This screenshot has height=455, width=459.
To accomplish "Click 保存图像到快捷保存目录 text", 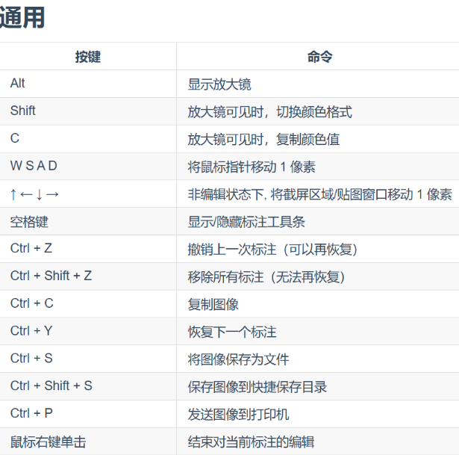I will 257,387.
